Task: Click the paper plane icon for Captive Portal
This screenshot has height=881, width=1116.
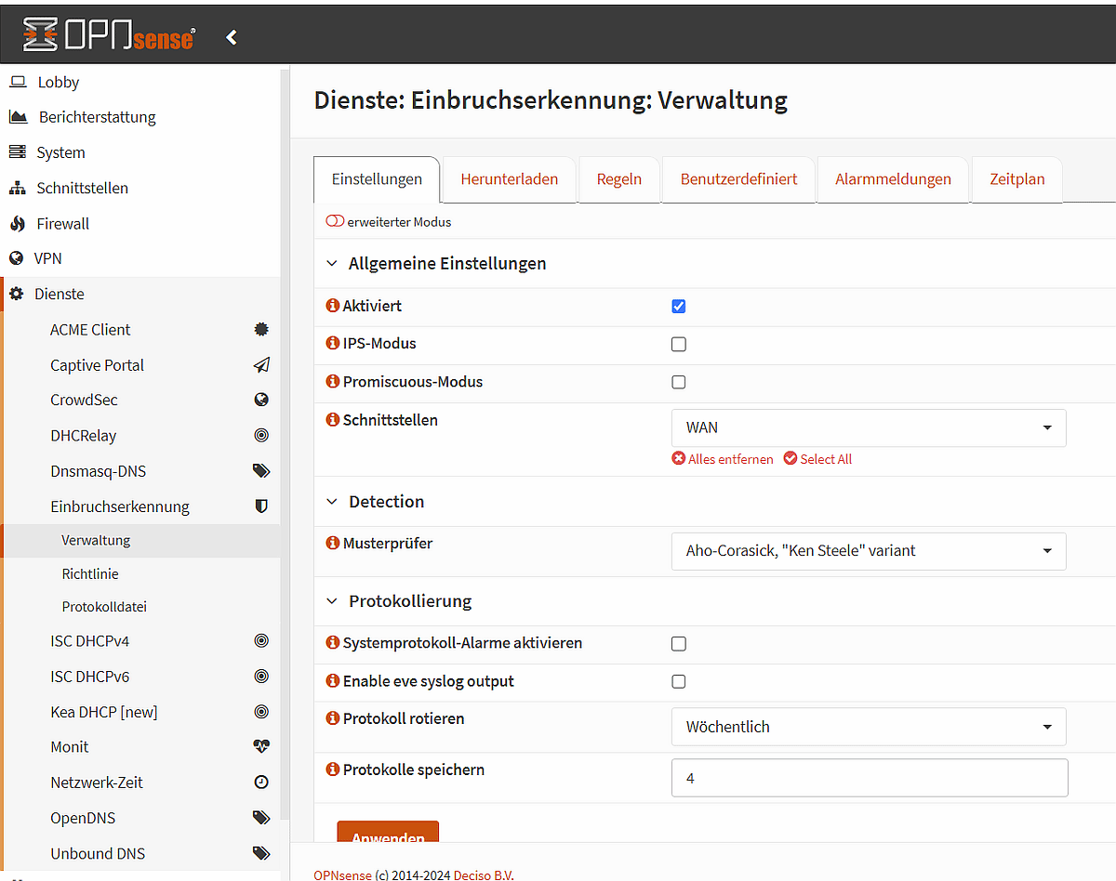Action: click(x=261, y=365)
